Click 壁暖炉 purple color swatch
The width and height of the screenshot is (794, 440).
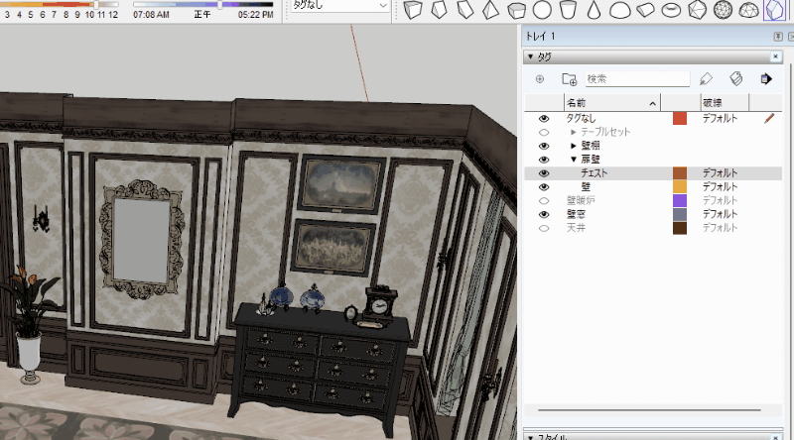point(680,200)
